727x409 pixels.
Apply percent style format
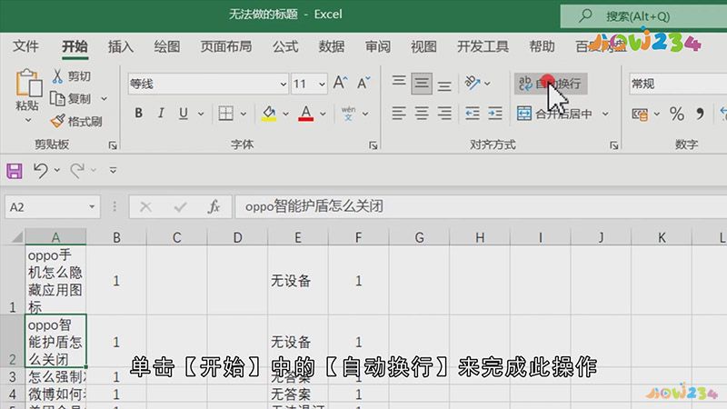676,114
